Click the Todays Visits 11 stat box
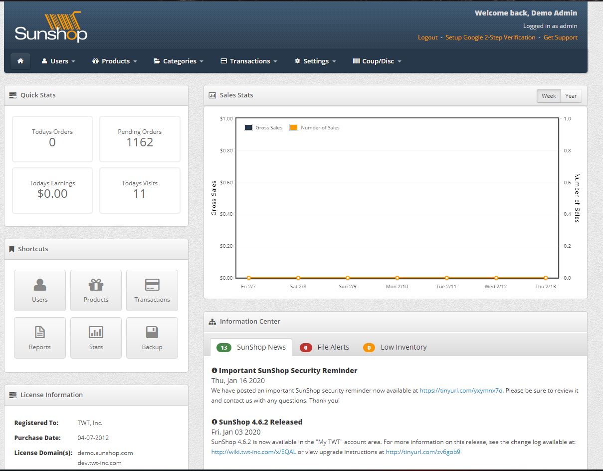 [140, 190]
